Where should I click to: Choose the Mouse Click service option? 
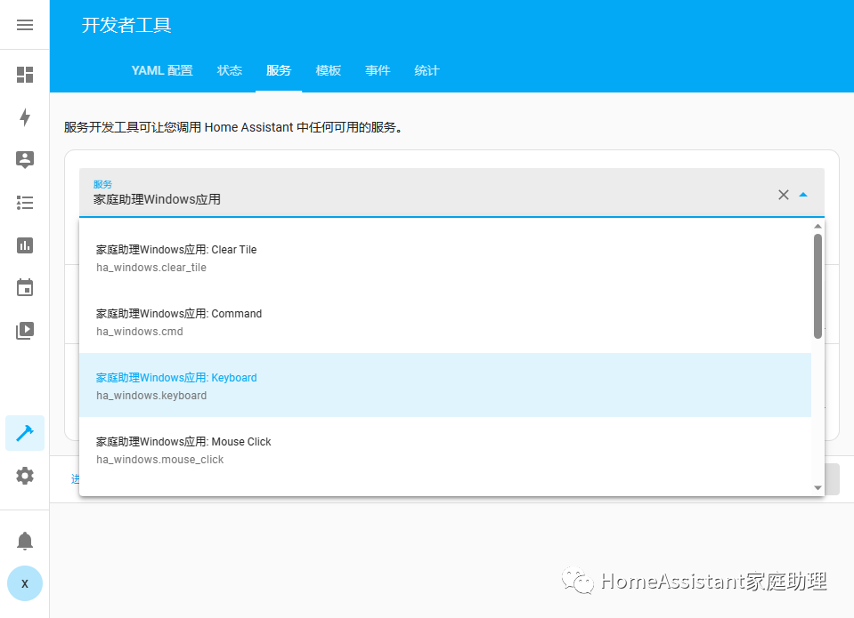pos(445,449)
